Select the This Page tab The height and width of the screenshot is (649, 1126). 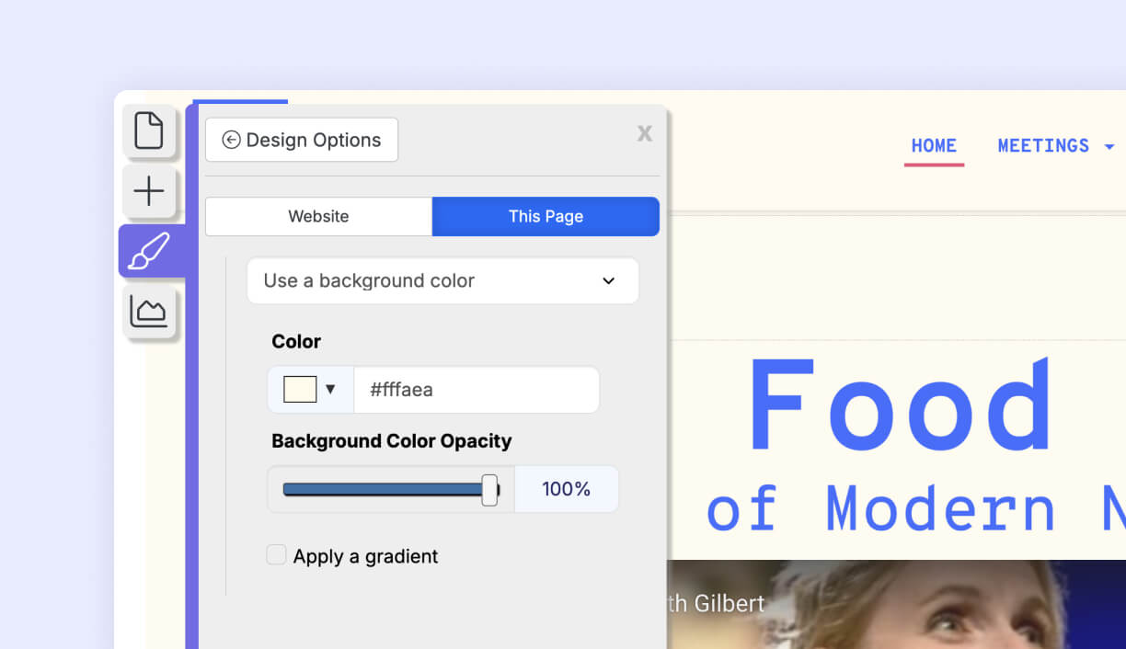coord(546,216)
